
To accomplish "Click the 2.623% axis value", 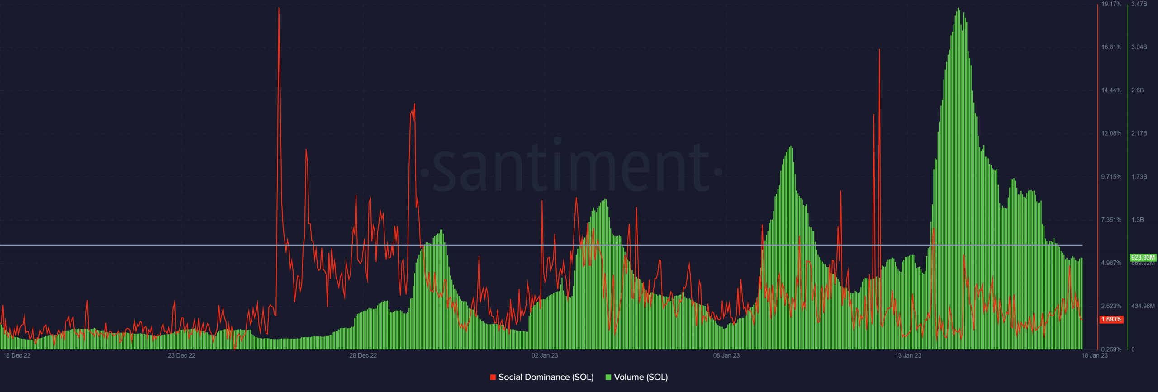I will tap(1111, 306).
